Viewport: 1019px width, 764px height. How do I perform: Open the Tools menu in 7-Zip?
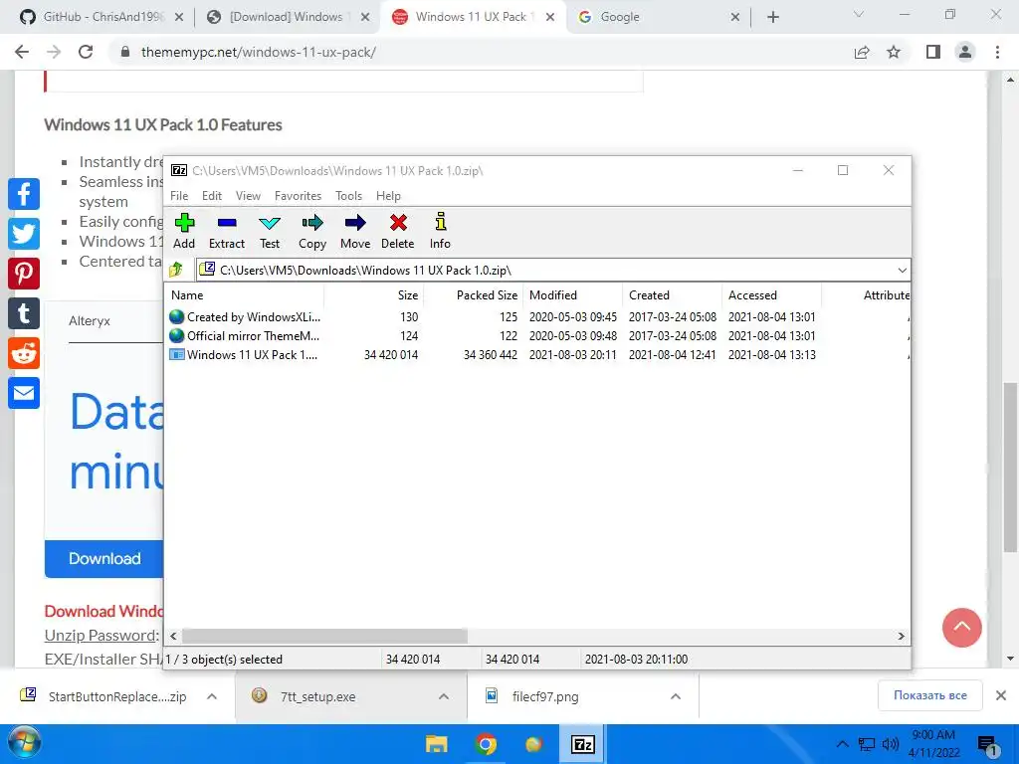(348, 196)
